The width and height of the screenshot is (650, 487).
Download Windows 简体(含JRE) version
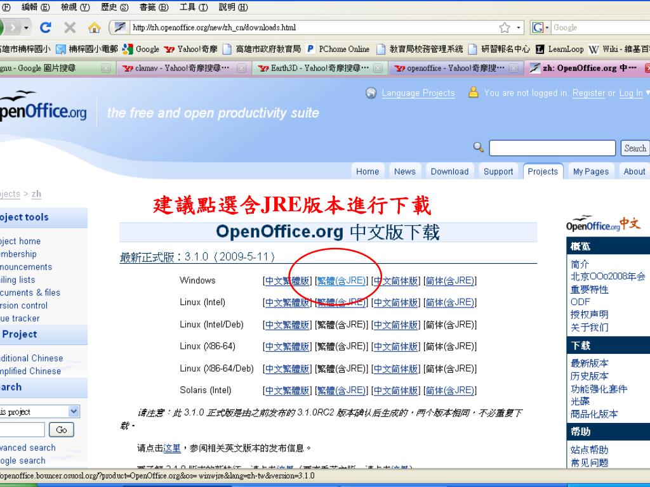tap(450, 281)
